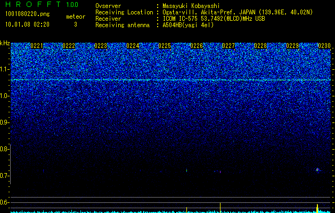Viewport: 335px width, 213px height.
Task: Click the Ogata-vill. Akita-Pref. JAPAN location text
Action: (x=209, y=12)
